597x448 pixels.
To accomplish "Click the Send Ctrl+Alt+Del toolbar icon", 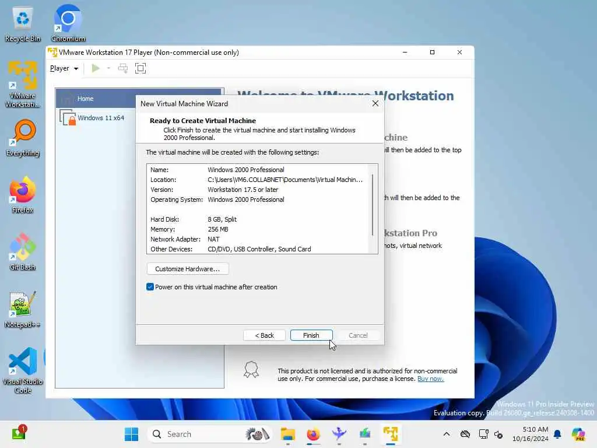I will click(123, 69).
